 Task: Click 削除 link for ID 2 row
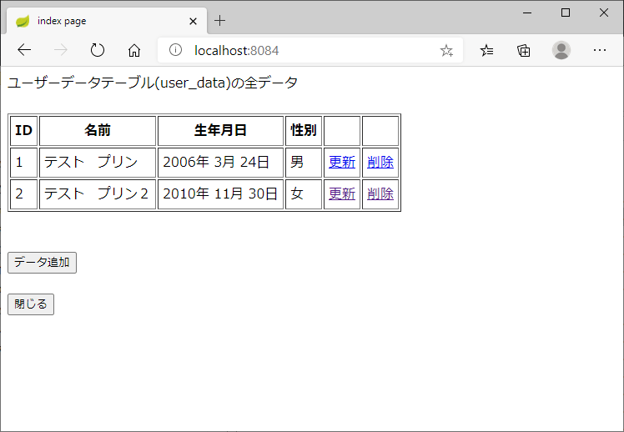click(380, 193)
